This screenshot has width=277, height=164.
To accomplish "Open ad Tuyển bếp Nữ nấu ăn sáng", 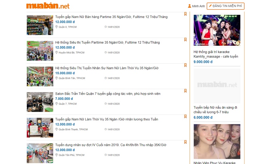I will tap(215, 110).
